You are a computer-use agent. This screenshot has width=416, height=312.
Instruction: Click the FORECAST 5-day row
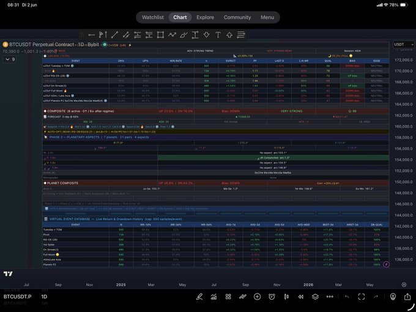click(216, 116)
